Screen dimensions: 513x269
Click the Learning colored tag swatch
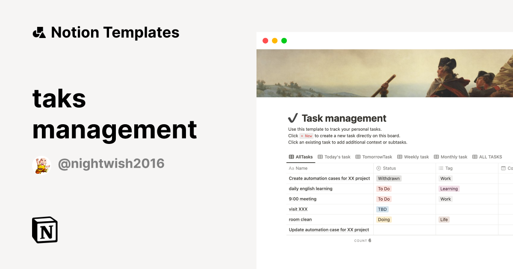[449, 189]
